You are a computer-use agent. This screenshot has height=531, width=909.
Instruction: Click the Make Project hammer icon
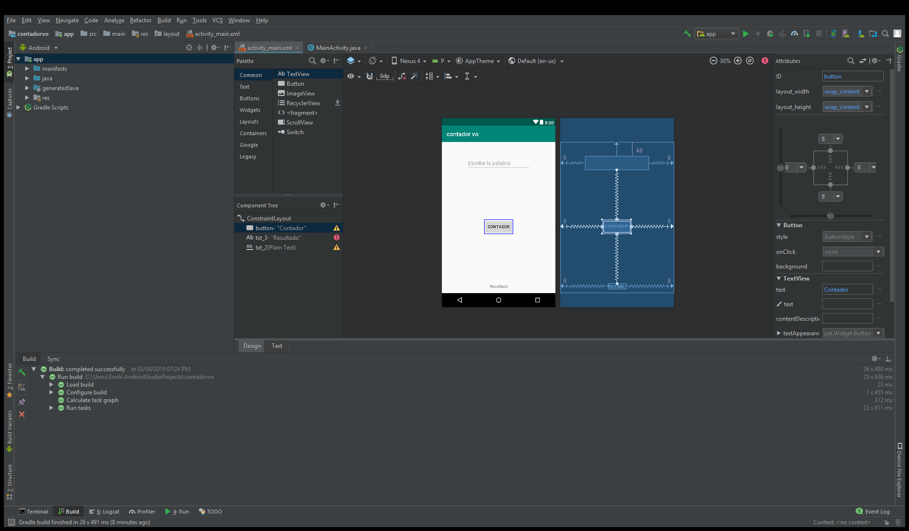pos(687,33)
